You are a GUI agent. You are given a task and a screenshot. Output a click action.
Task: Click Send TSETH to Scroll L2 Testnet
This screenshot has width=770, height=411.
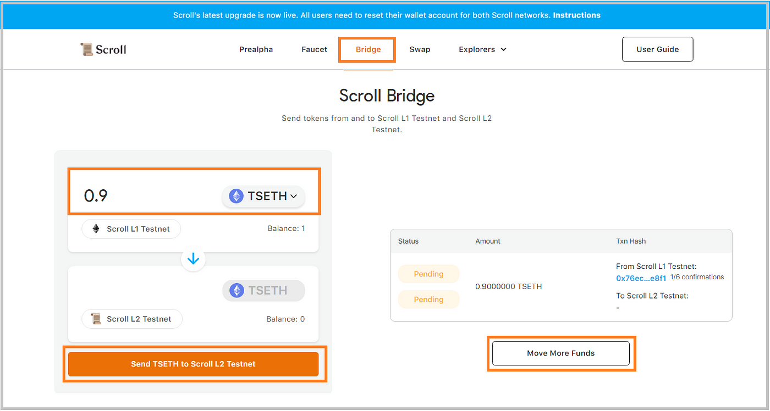[193, 364]
